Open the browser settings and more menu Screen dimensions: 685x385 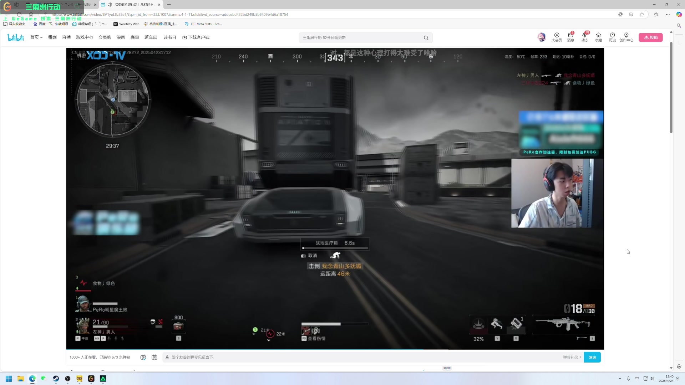pyautogui.click(x=668, y=15)
